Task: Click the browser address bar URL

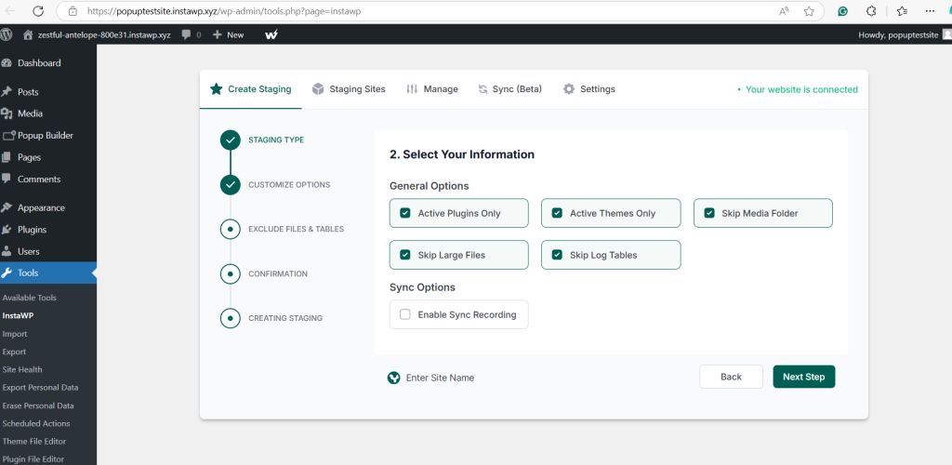Action: pyautogui.click(x=224, y=11)
